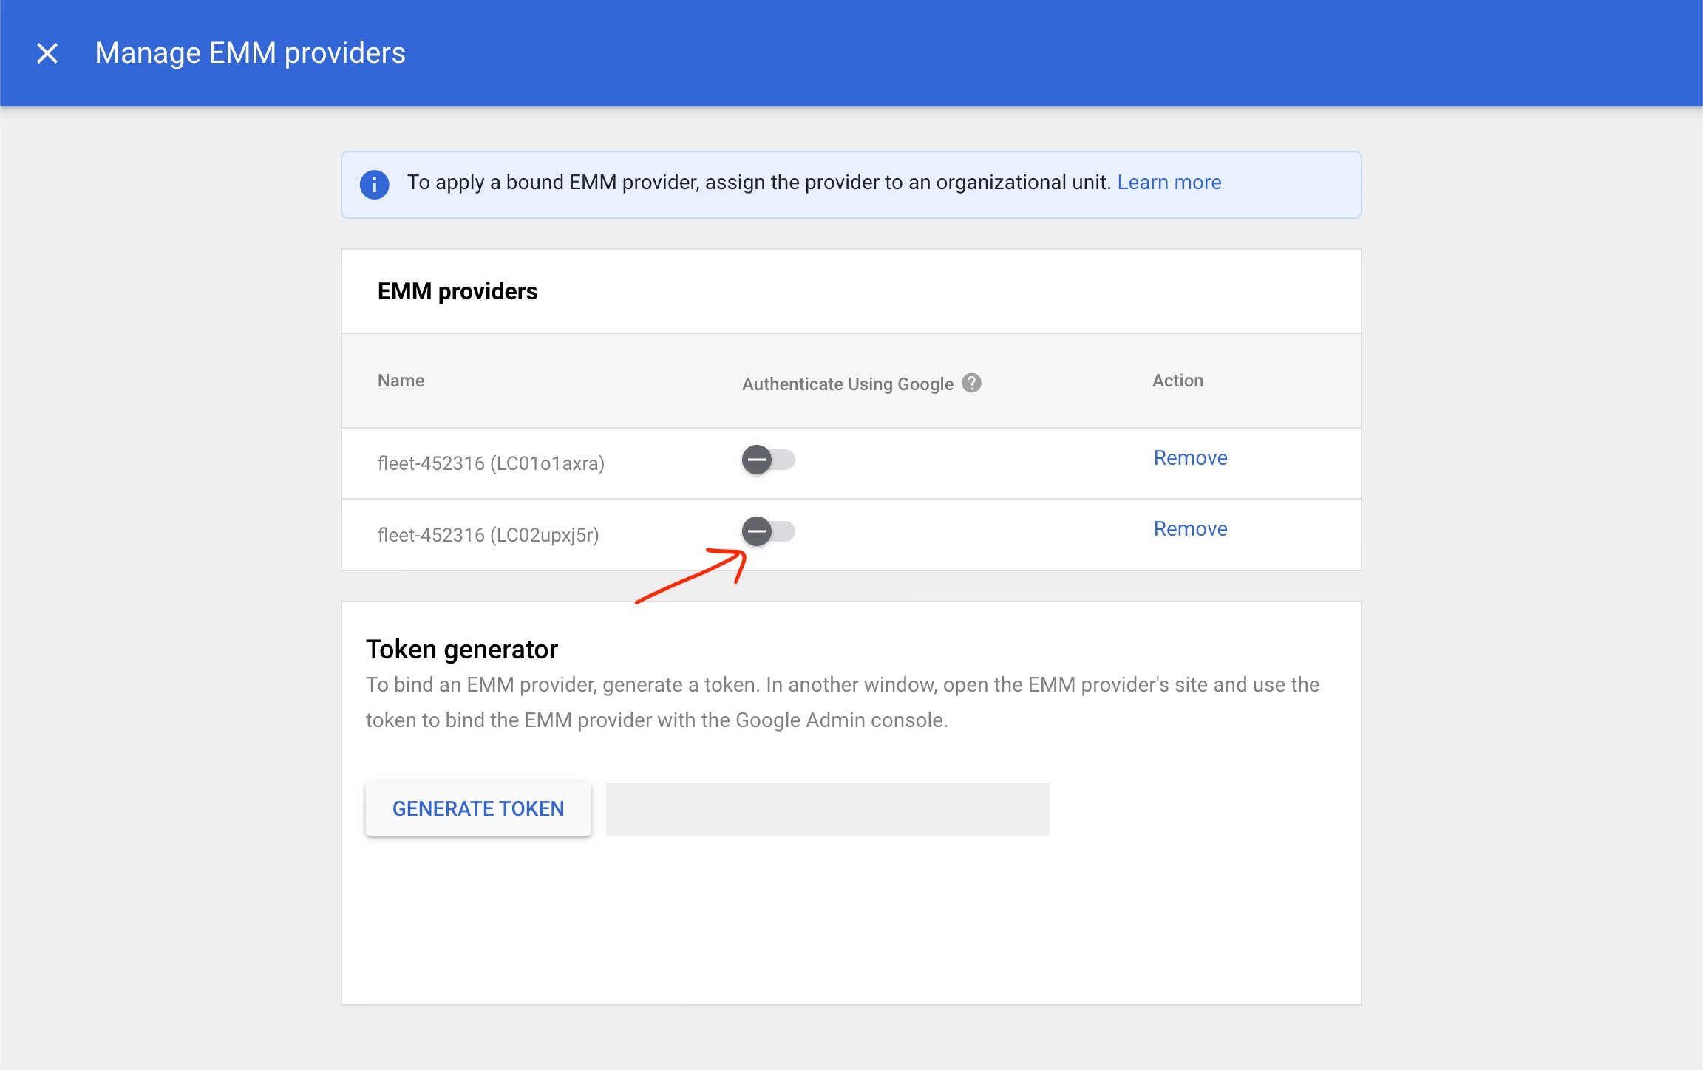Select the fleet-452316 (LC01o1axra) provider name
This screenshot has width=1703, height=1070.
(x=491, y=463)
